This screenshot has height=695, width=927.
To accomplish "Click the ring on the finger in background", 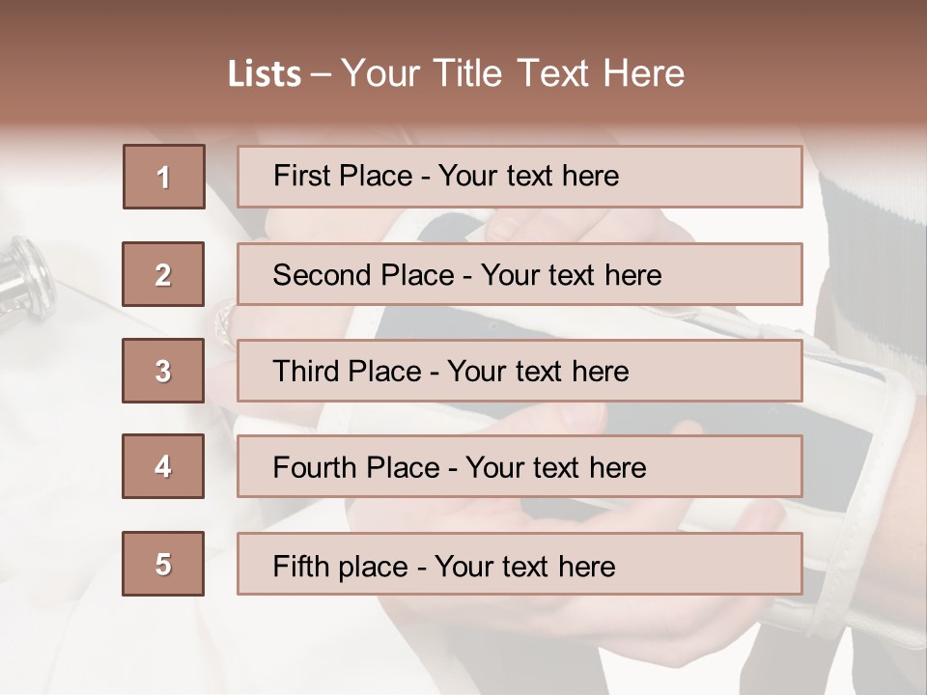I will pyautogui.click(x=223, y=322).
